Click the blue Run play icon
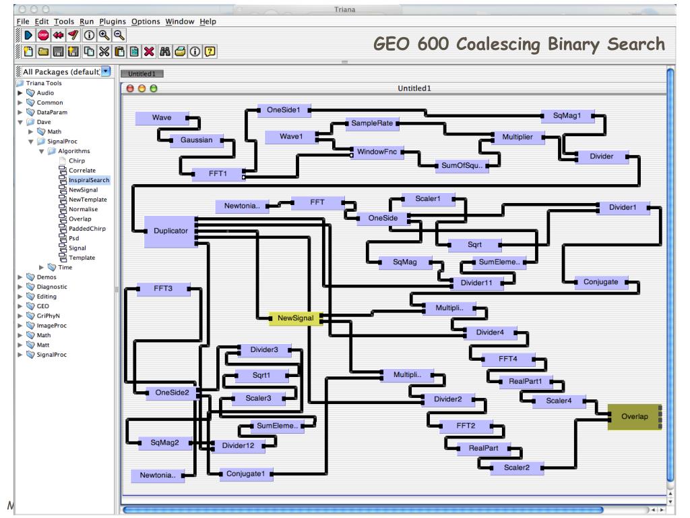The height and width of the screenshot is (518, 690). (28, 35)
